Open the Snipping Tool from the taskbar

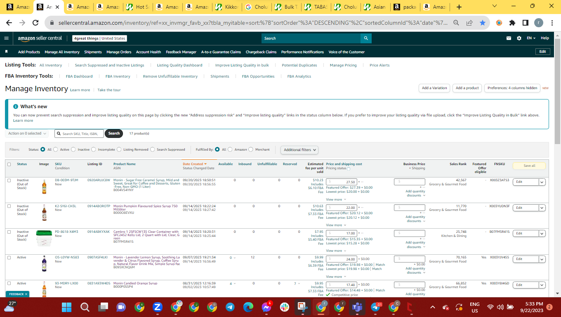coord(302,307)
